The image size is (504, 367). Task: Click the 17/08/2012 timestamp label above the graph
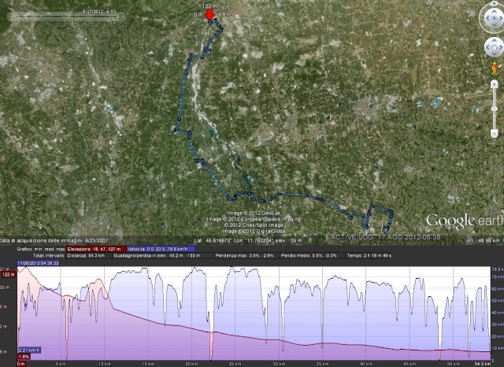click(x=39, y=263)
